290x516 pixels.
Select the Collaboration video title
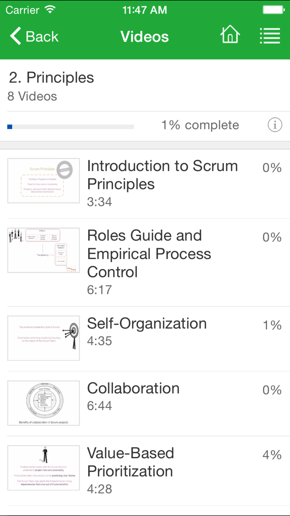[133, 388]
